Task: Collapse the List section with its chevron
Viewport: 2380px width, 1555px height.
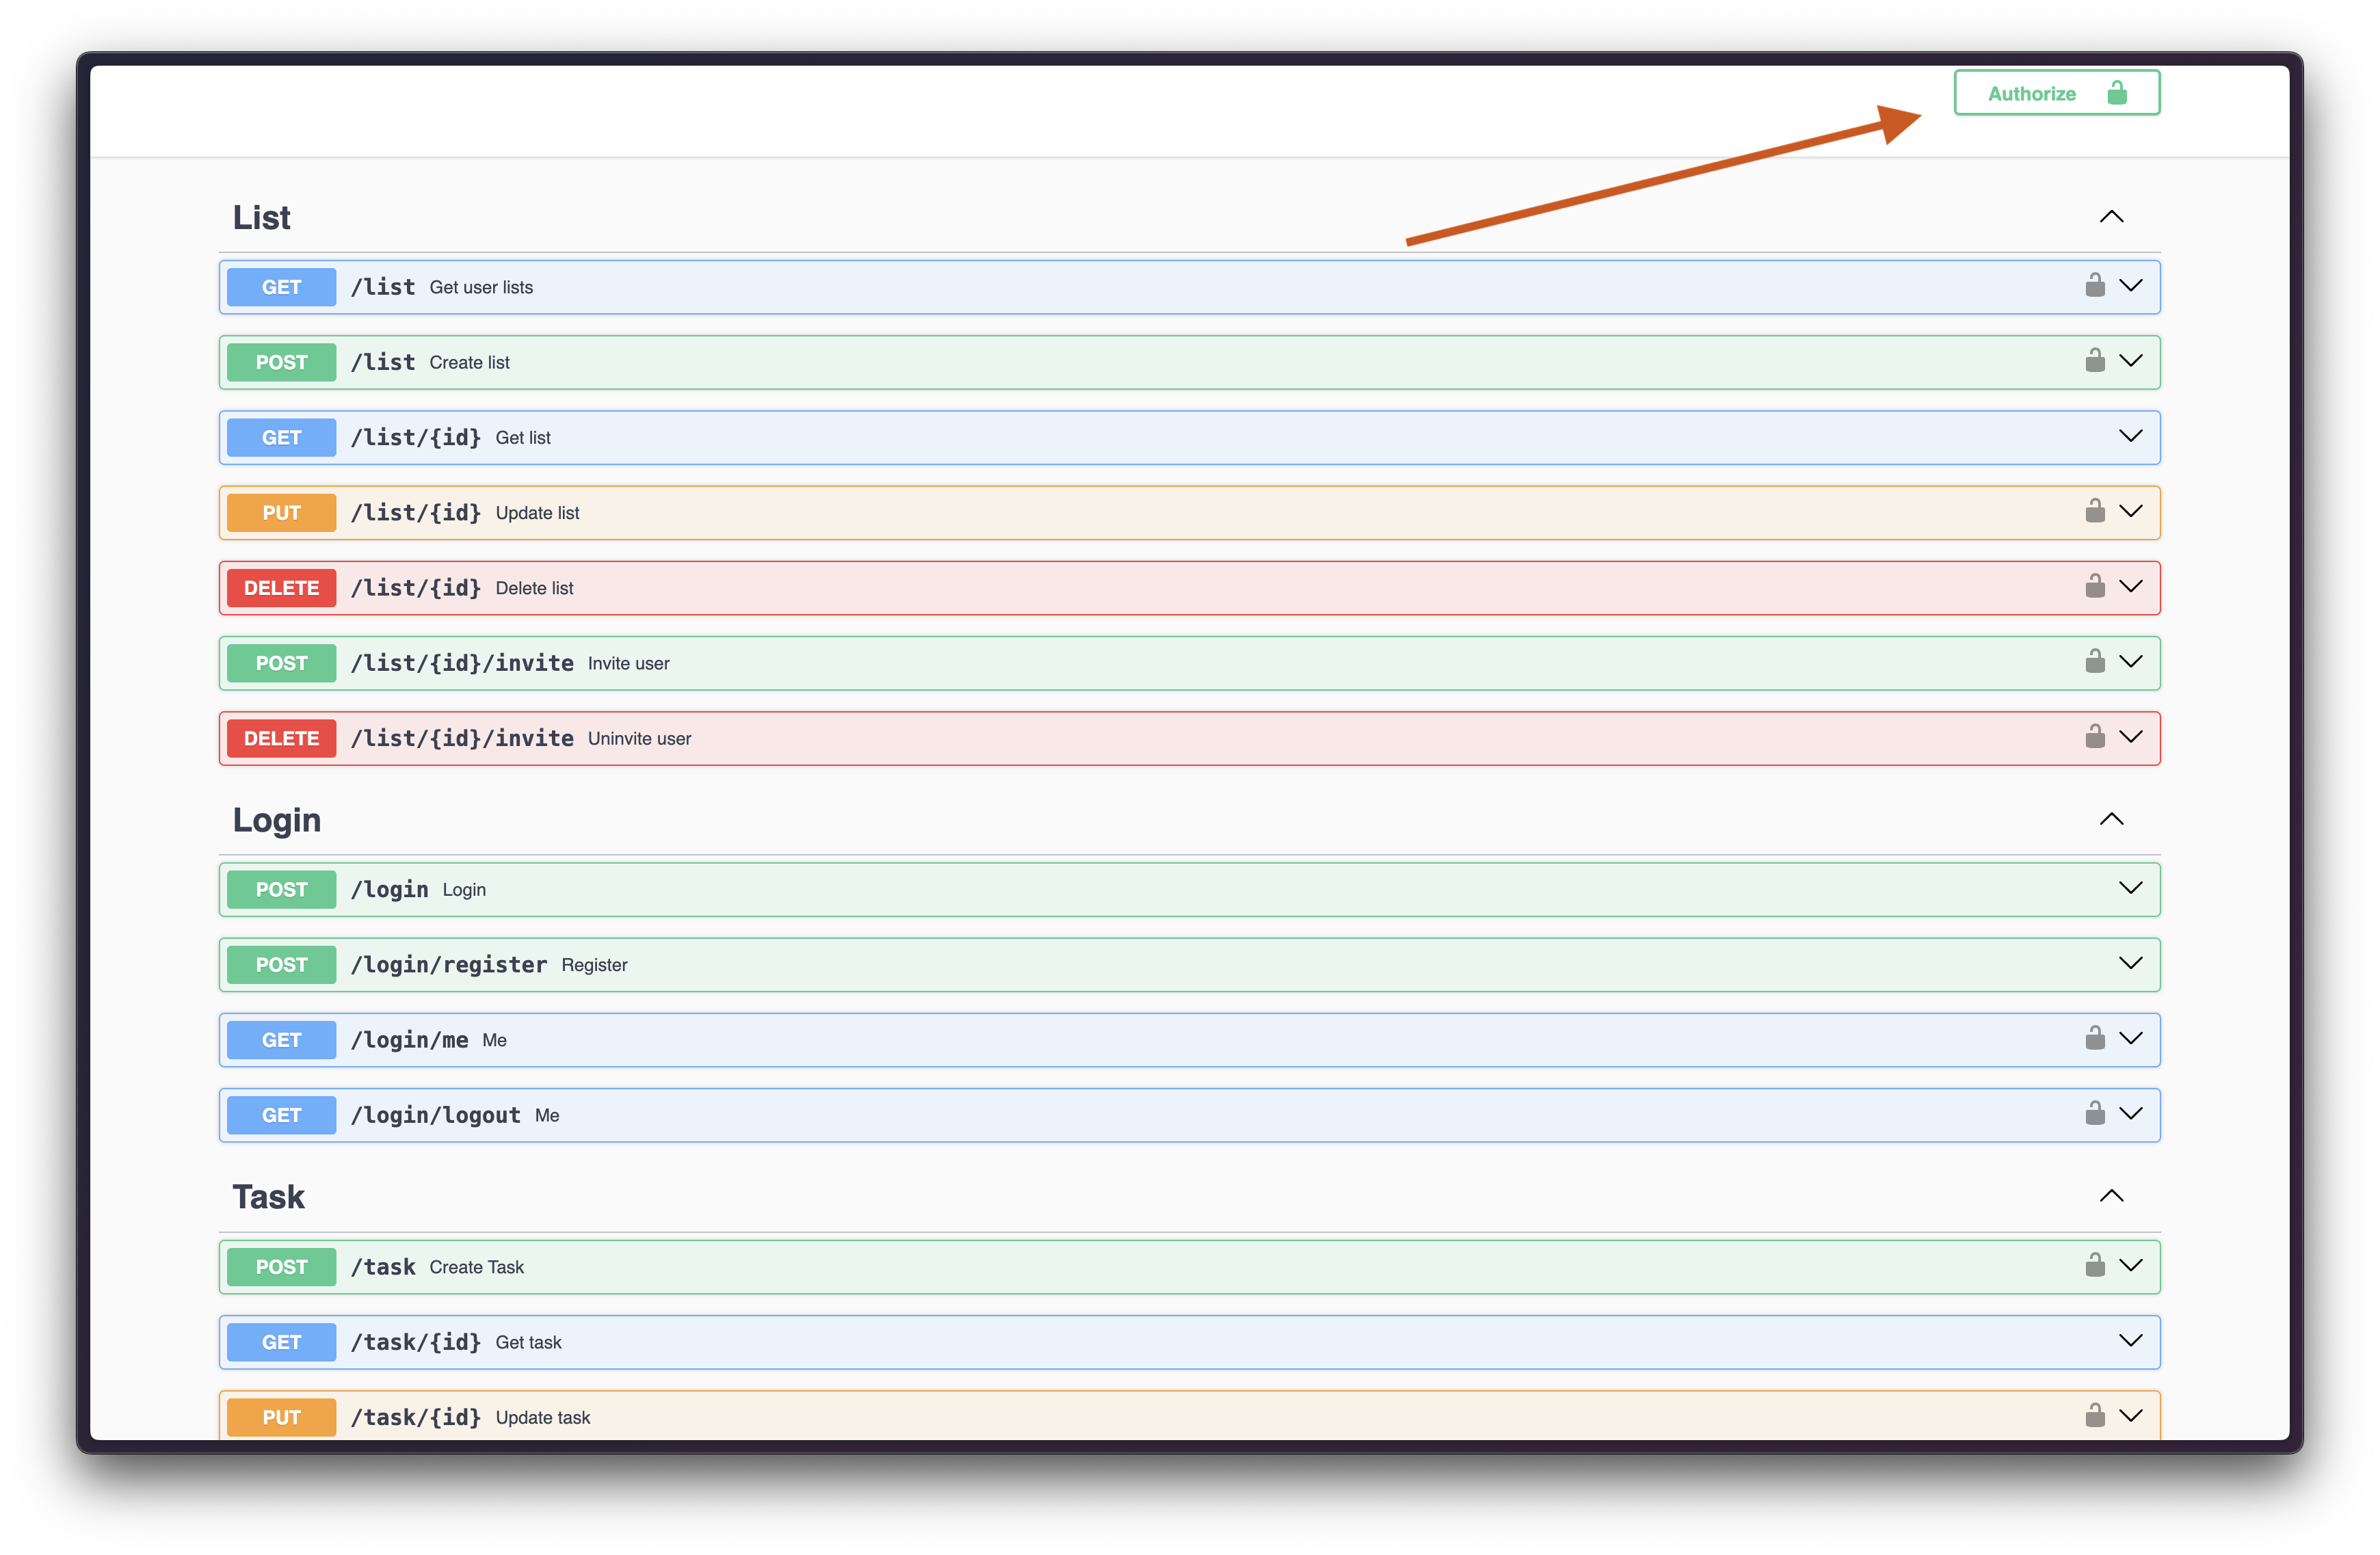Action: point(2110,217)
